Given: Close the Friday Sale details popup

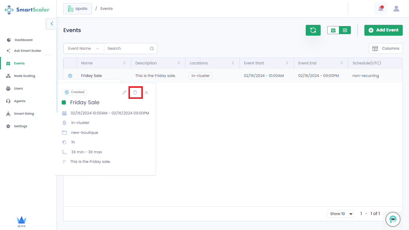Looking at the screenshot, I should pos(146,93).
